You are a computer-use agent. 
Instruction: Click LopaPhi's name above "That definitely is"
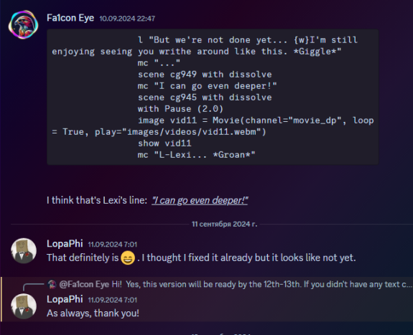point(65,244)
